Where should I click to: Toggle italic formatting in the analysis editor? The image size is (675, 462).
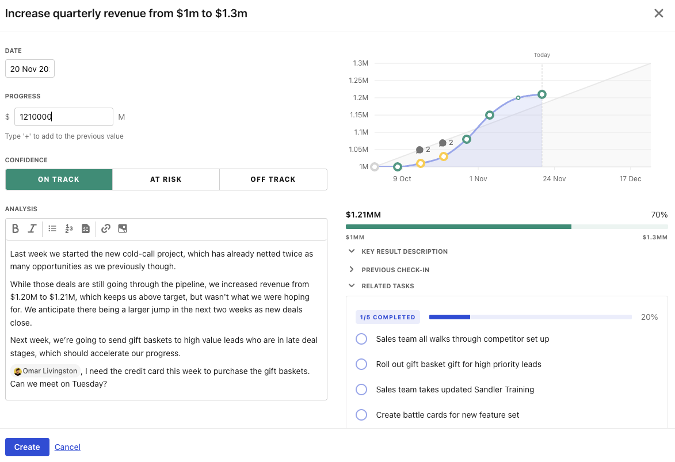click(x=32, y=228)
